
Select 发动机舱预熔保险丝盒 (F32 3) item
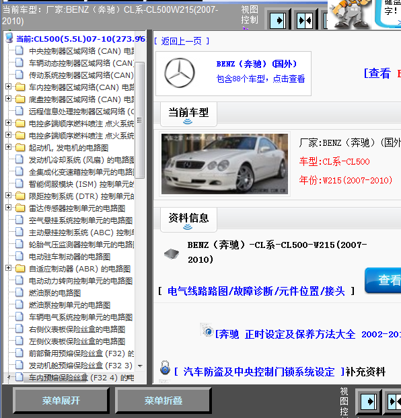81,366
